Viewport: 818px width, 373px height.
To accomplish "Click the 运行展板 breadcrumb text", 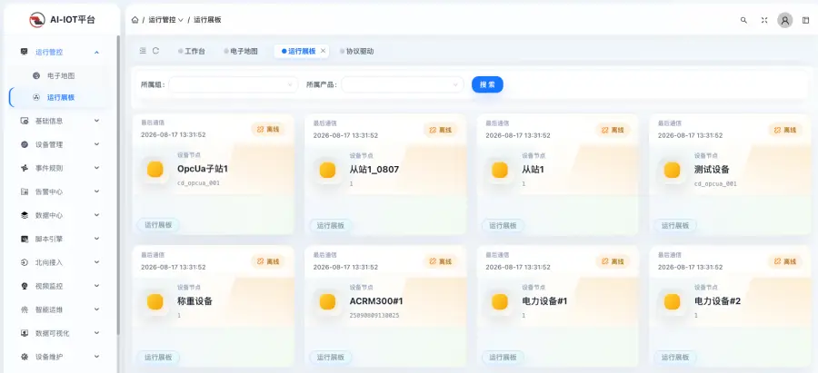I will [207, 20].
